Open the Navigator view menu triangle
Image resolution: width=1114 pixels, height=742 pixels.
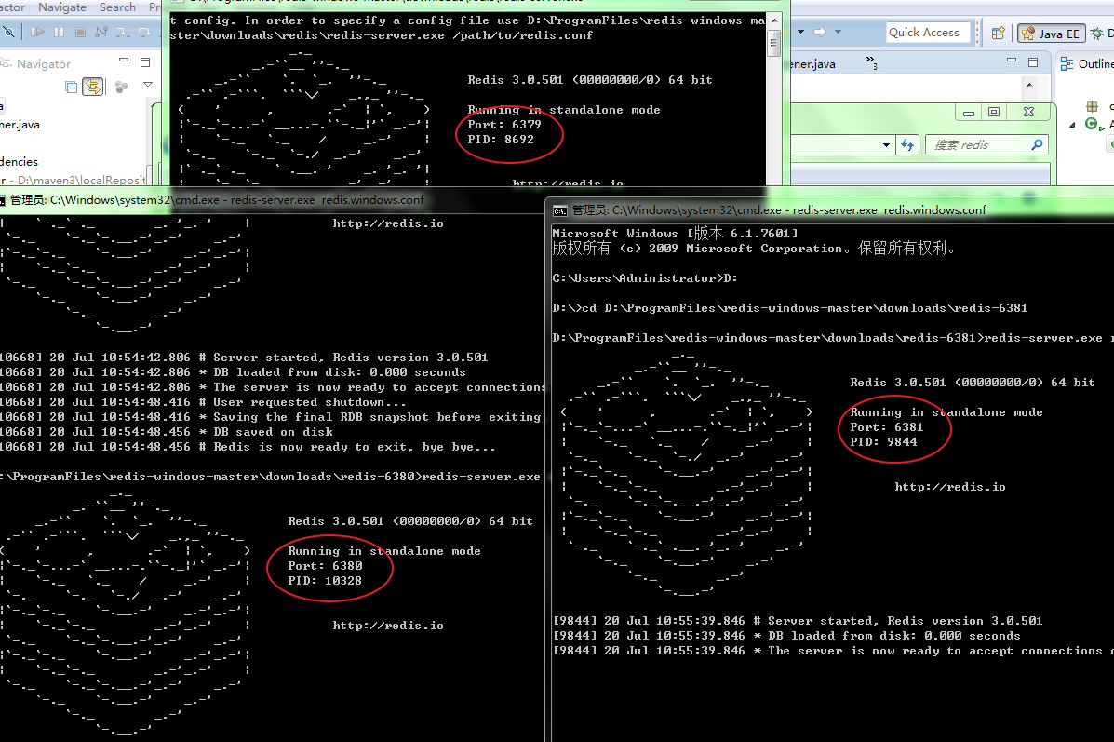pos(148,85)
